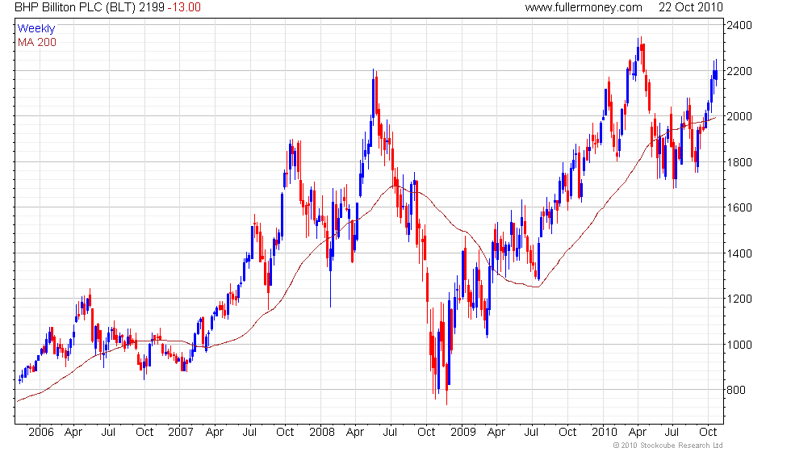Image resolution: width=791 pixels, height=452 pixels.
Task: Click the chart date "22 Oct 2010"
Action: (x=691, y=7)
